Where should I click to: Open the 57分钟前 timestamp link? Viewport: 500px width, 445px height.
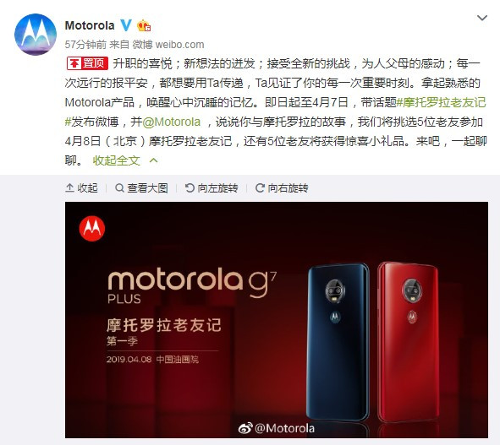click(85, 45)
